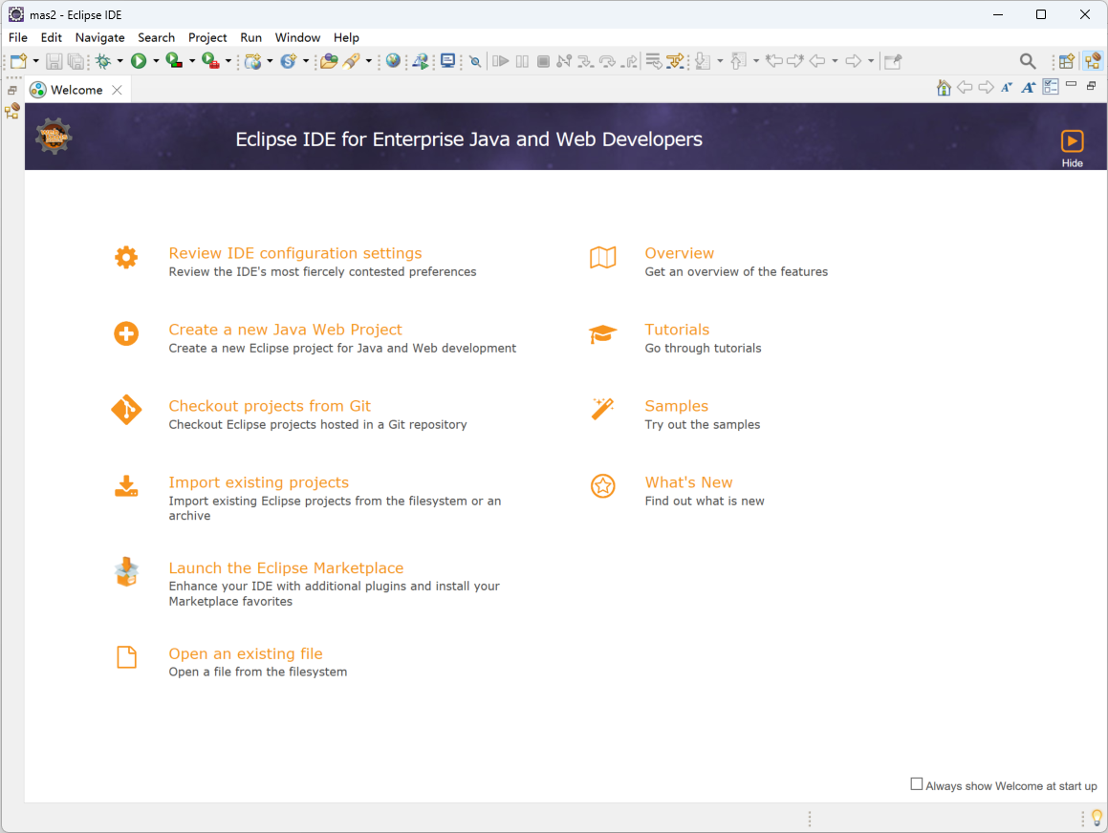Open the What's New link
The width and height of the screenshot is (1108, 833).
pos(688,481)
